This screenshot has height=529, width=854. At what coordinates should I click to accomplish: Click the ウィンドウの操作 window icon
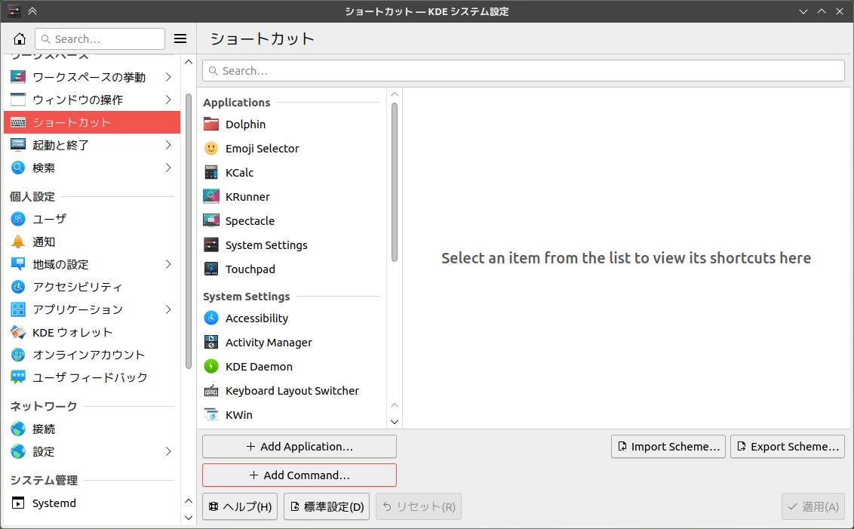click(18, 100)
